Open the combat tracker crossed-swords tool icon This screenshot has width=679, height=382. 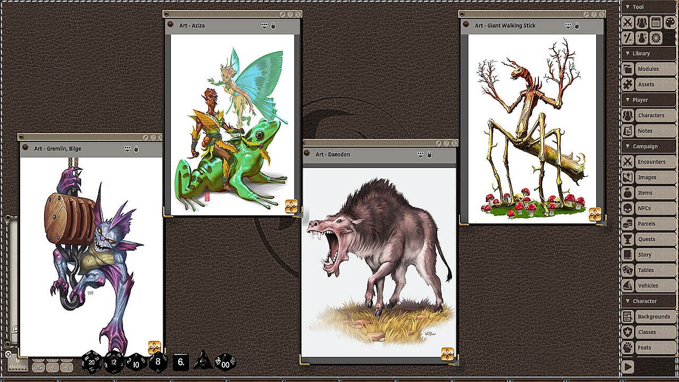pyautogui.click(x=628, y=22)
